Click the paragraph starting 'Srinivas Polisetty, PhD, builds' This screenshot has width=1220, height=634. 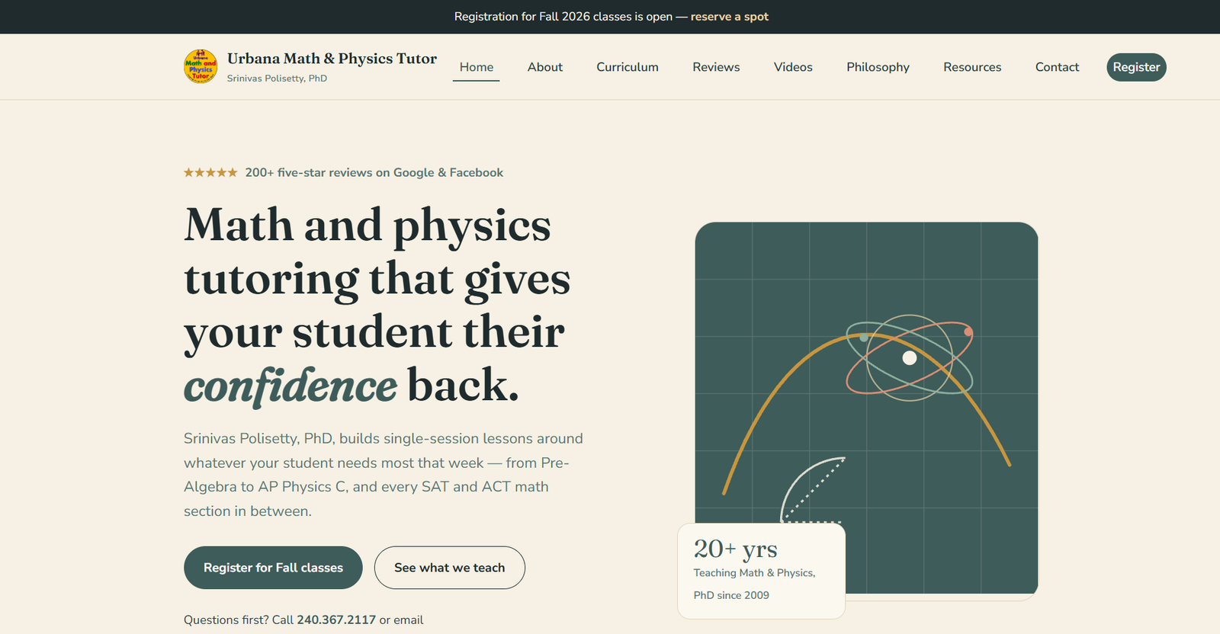tap(384, 475)
